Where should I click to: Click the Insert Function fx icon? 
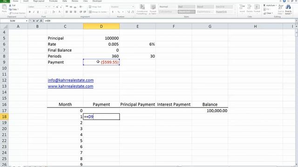(x=41, y=21)
